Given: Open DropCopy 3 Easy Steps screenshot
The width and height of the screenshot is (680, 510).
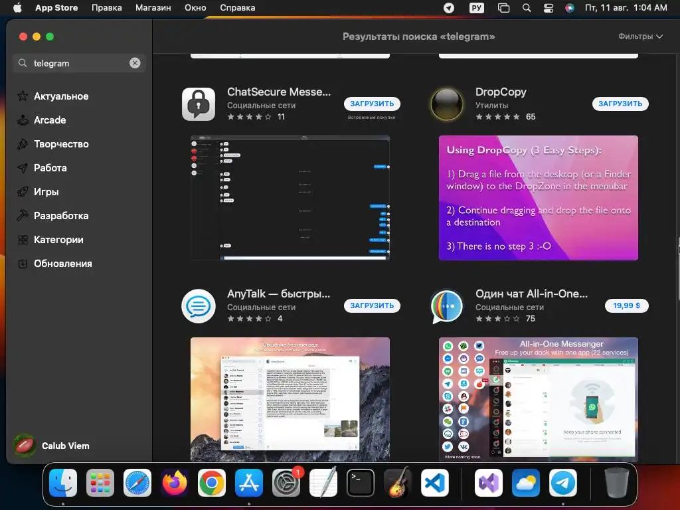Looking at the screenshot, I should click(538, 198).
